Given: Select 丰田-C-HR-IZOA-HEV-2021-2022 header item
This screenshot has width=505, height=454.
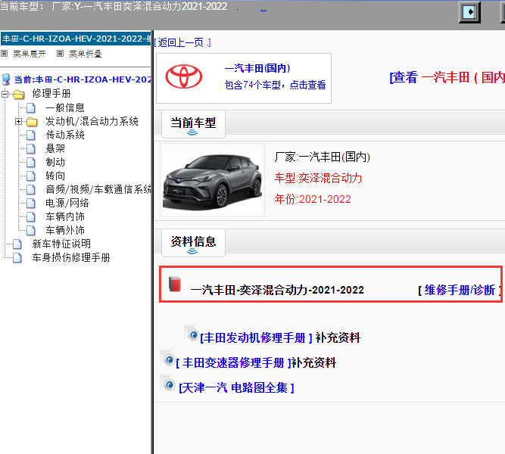Looking at the screenshot, I should coord(76,39).
